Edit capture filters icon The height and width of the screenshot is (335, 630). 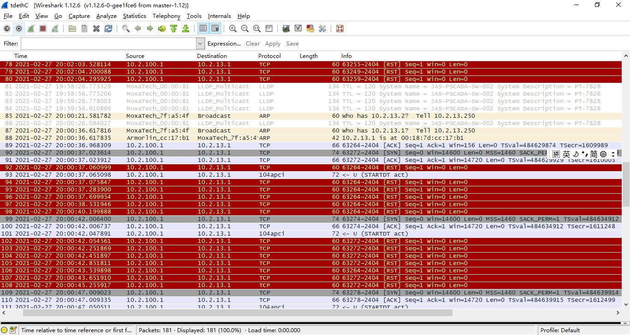click(286, 29)
